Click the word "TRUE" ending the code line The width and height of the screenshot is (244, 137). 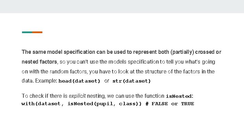tap(187, 104)
